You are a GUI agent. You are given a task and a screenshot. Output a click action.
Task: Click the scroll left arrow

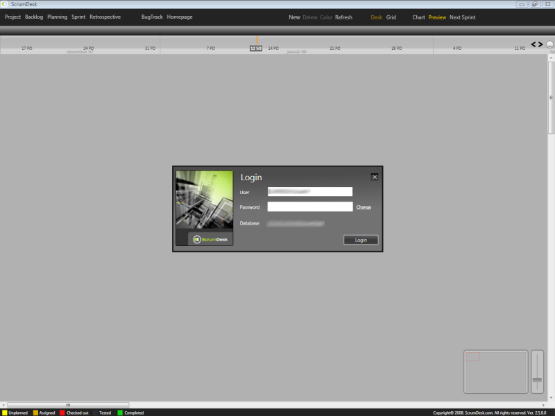(x=3, y=405)
